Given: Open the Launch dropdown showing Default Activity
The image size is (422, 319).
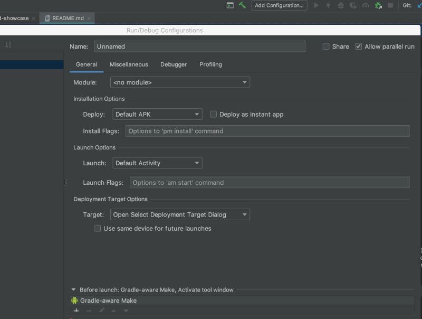Looking at the screenshot, I should coord(157,163).
